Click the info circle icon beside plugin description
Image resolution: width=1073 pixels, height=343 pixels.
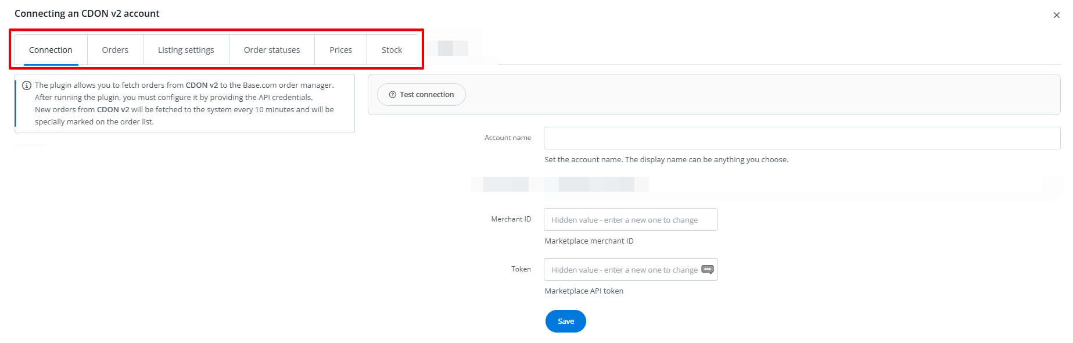(27, 85)
